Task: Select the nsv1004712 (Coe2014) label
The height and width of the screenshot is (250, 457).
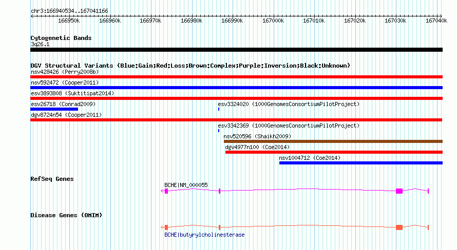Action: (310, 158)
